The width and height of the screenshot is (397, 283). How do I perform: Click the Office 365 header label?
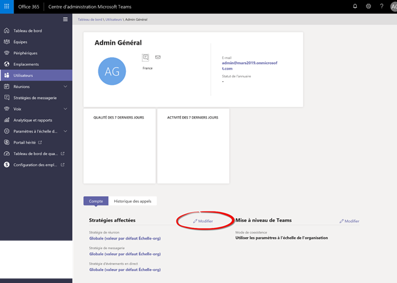(29, 7)
